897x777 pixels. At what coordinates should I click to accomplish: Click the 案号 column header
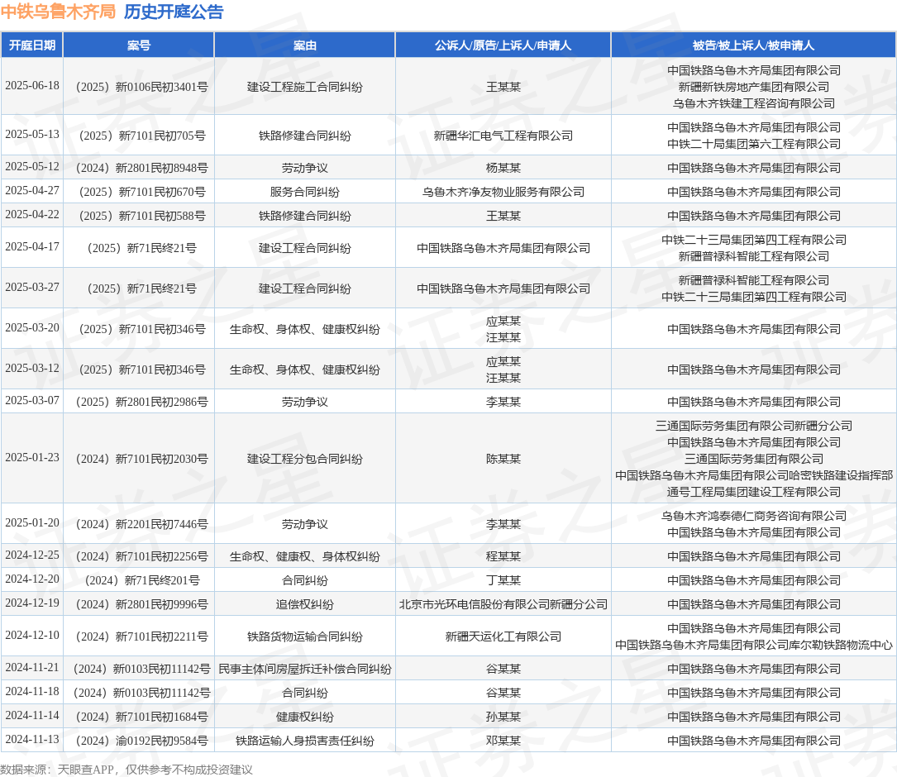[x=138, y=45]
